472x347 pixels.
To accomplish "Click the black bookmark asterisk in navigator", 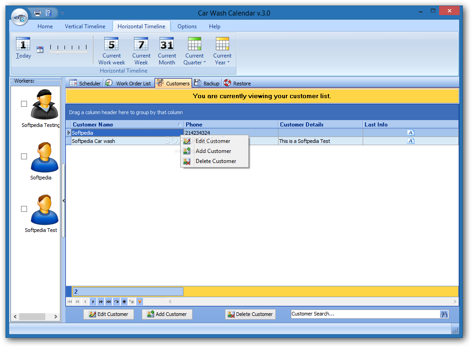I will (124, 302).
